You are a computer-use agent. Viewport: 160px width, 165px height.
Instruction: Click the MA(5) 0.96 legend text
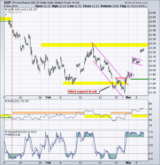14,135
